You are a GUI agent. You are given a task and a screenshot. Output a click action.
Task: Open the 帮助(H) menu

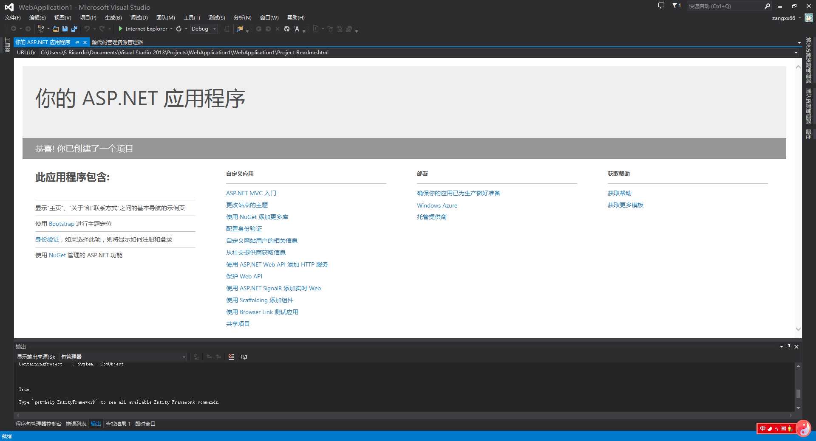coord(296,17)
